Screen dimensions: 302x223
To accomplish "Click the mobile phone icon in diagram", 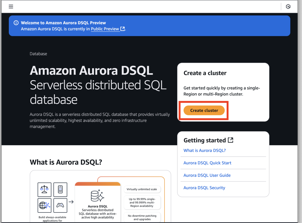I will point(60,190).
